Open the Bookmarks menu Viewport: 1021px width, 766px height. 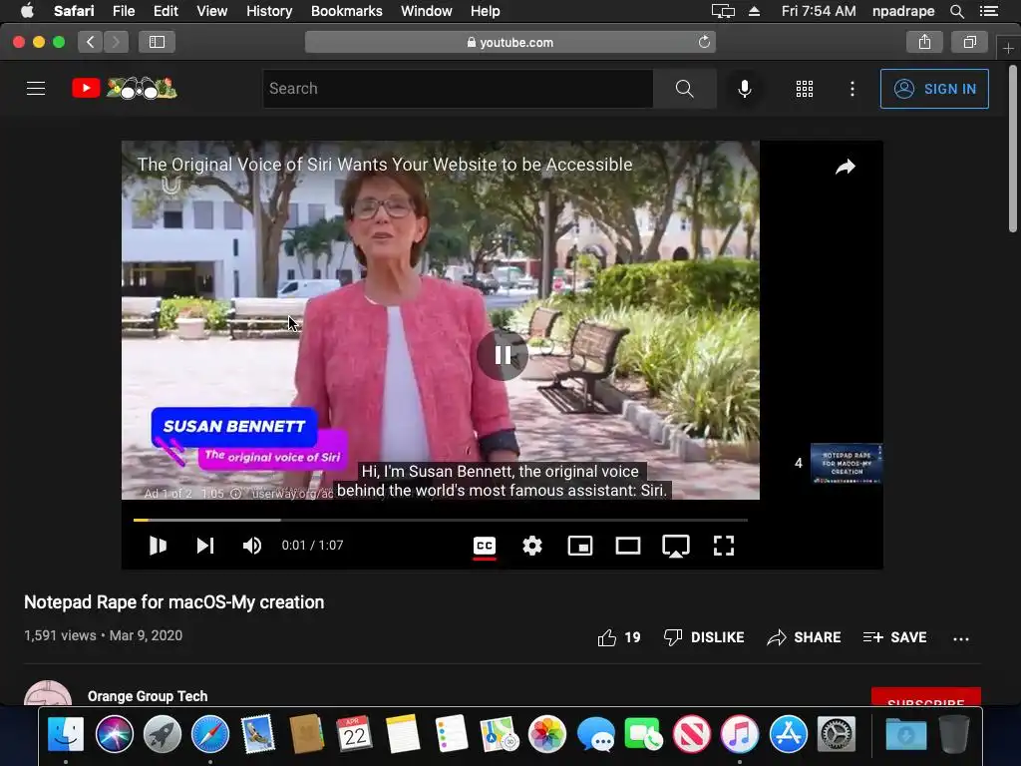[x=346, y=11]
